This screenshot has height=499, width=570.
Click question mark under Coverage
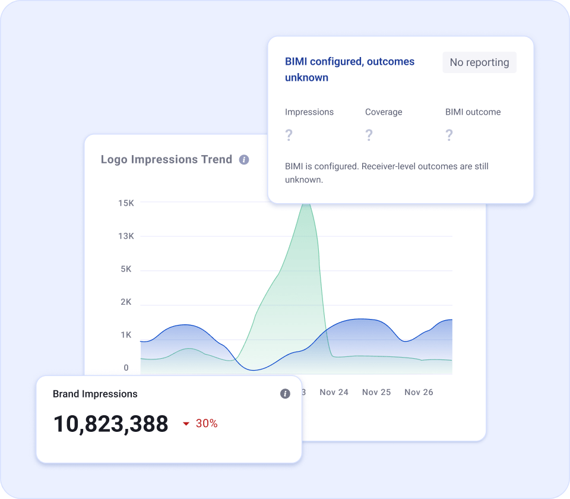(369, 135)
